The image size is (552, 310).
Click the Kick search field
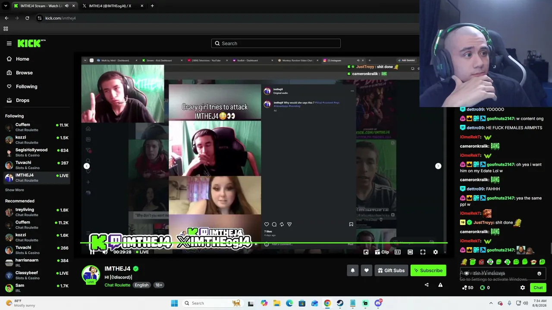click(276, 43)
